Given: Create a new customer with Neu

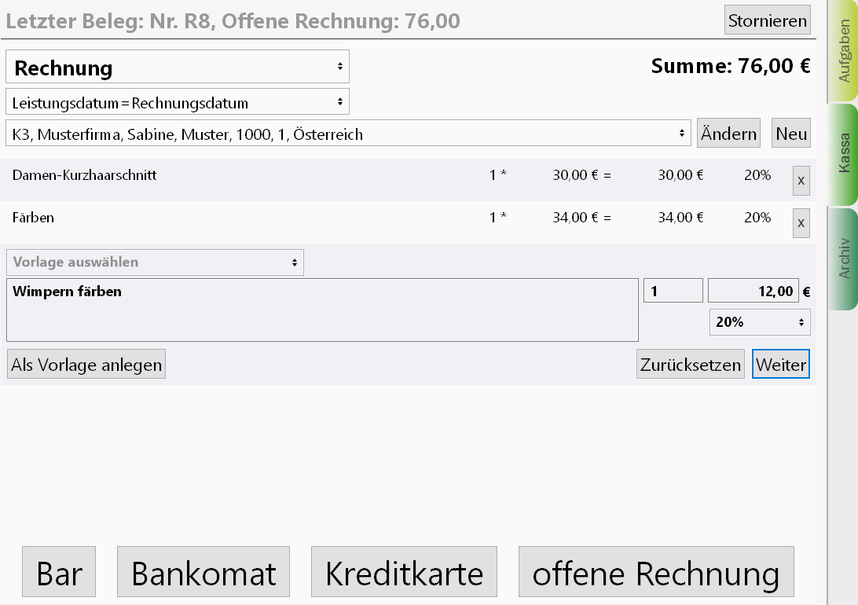Looking at the screenshot, I should tap(790, 133).
